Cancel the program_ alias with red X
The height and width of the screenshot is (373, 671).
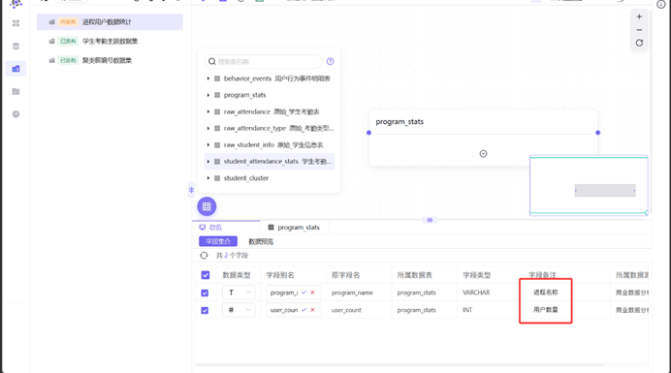[x=312, y=293]
